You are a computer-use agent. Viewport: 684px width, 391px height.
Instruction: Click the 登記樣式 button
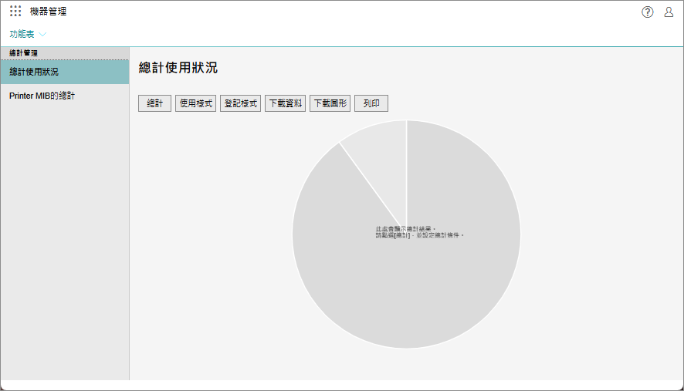tap(241, 103)
